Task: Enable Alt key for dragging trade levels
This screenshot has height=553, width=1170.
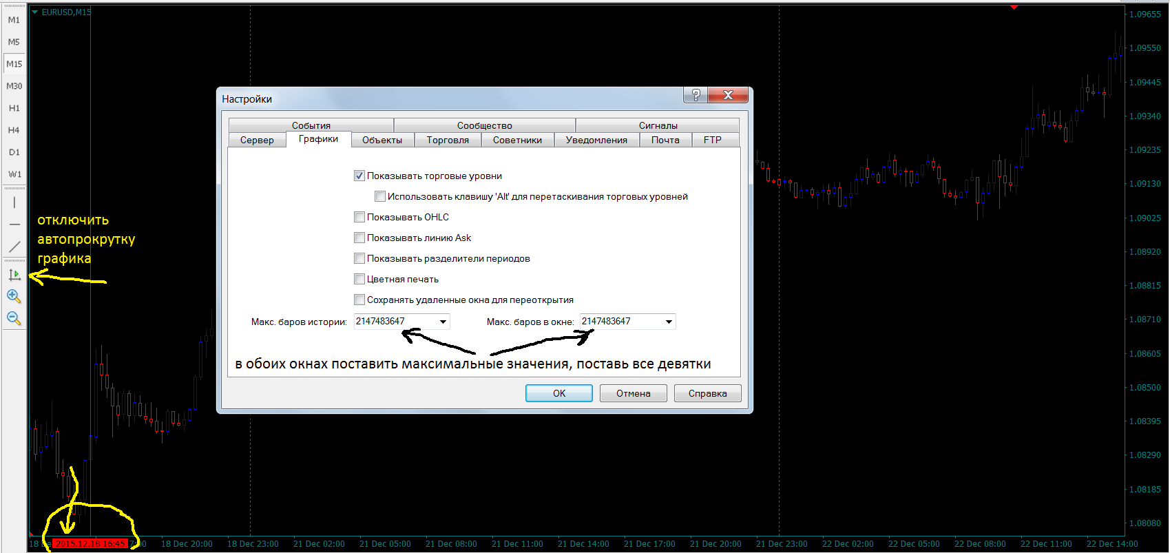Action: pyautogui.click(x=380, y=196)
